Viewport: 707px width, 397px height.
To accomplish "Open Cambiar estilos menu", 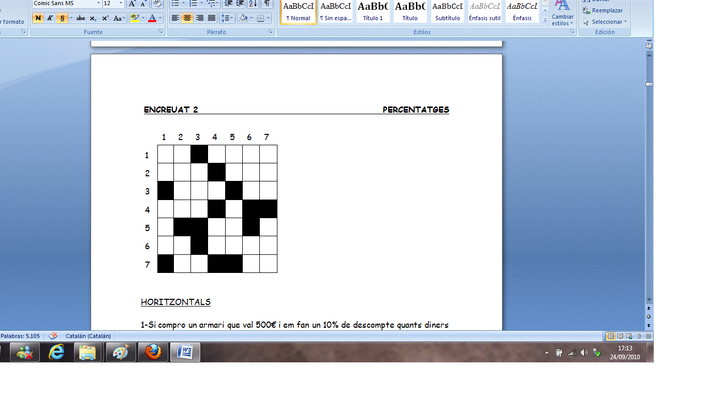I will 563,14.
